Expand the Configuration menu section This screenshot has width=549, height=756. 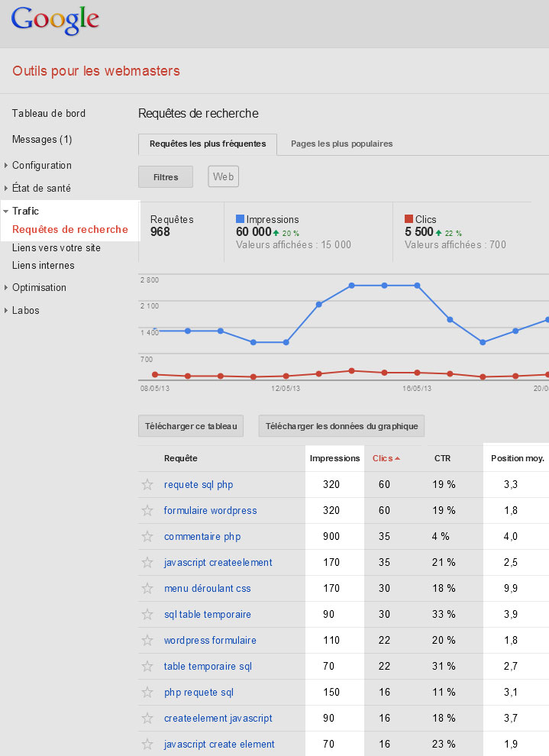[x=6, y=166]
